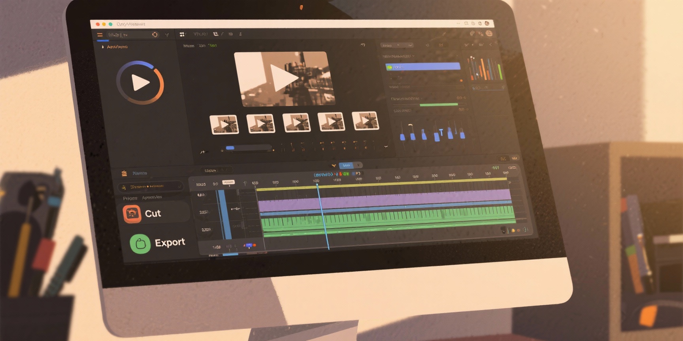Select the first tab above the video preview
This screenshot has height=341, width=683.
pos(189,46)
